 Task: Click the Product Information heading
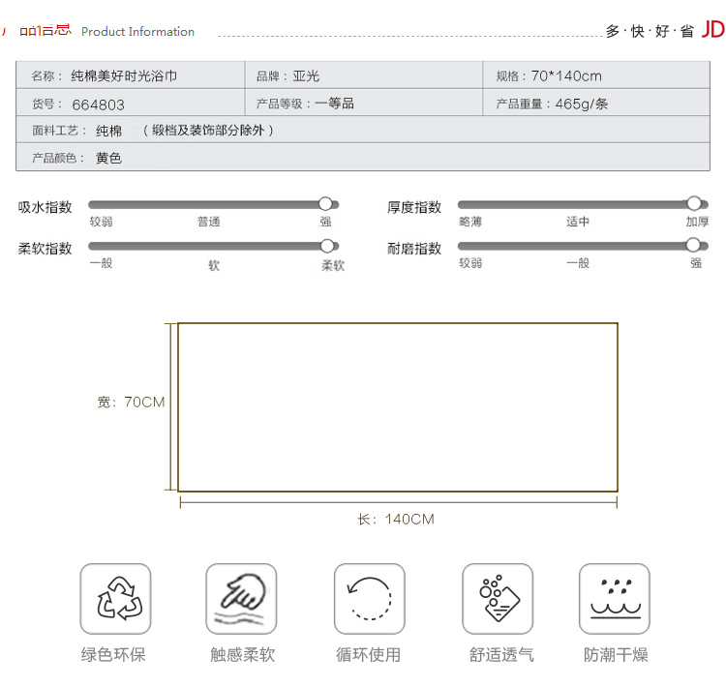137,32
